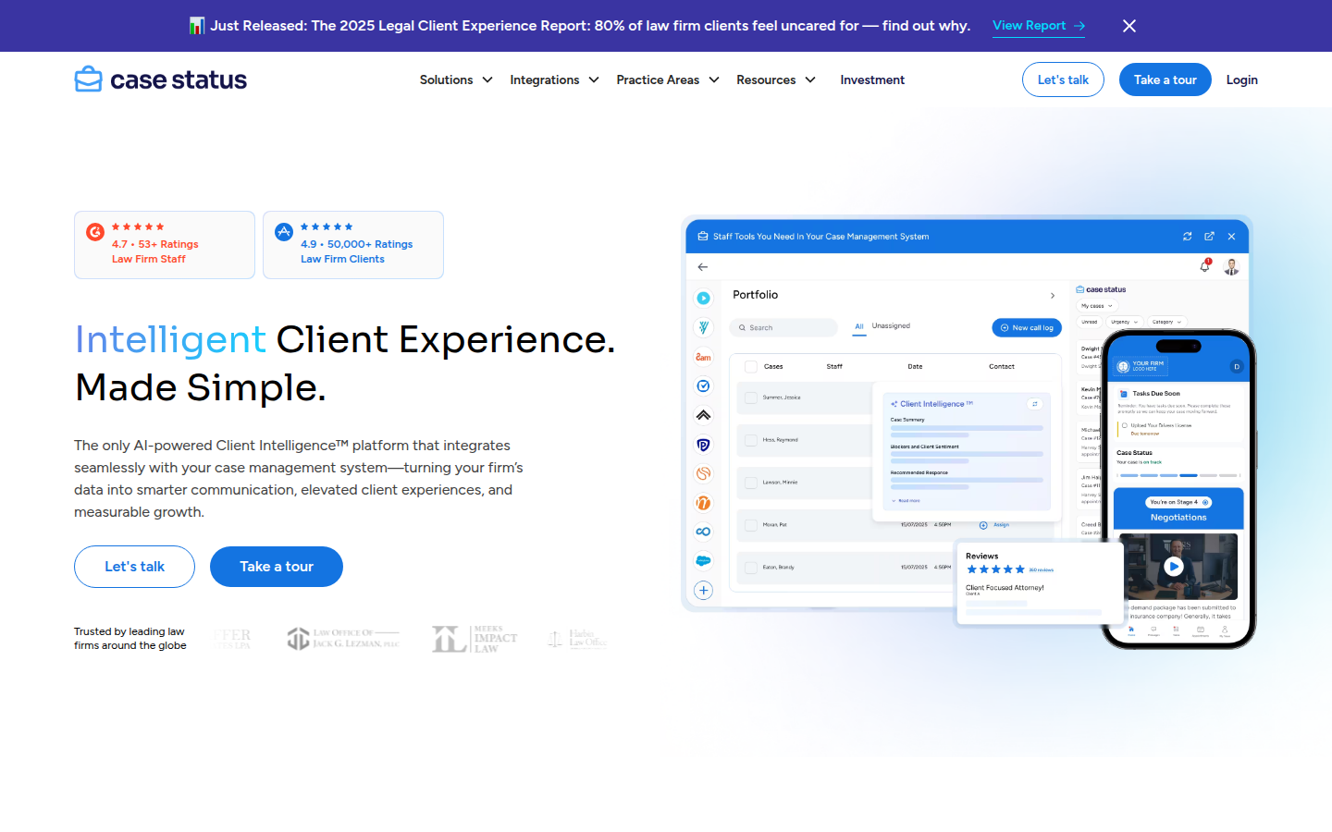
Task: Expand the Solutions dropdown menu
Action: [455, 80]
